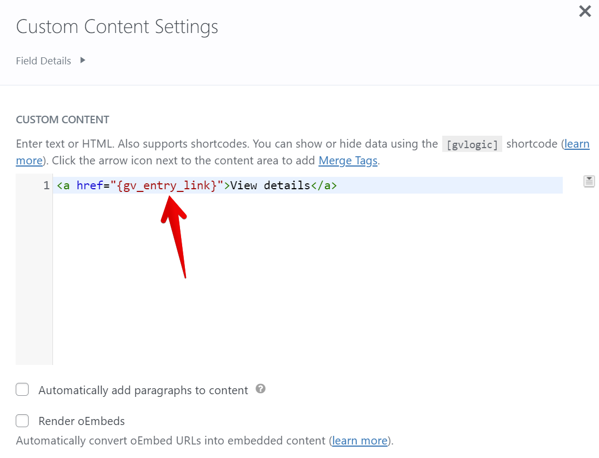
Task: Place cursor in 'View details' link text
Action: pyautogui.click(x=270, y=185)
